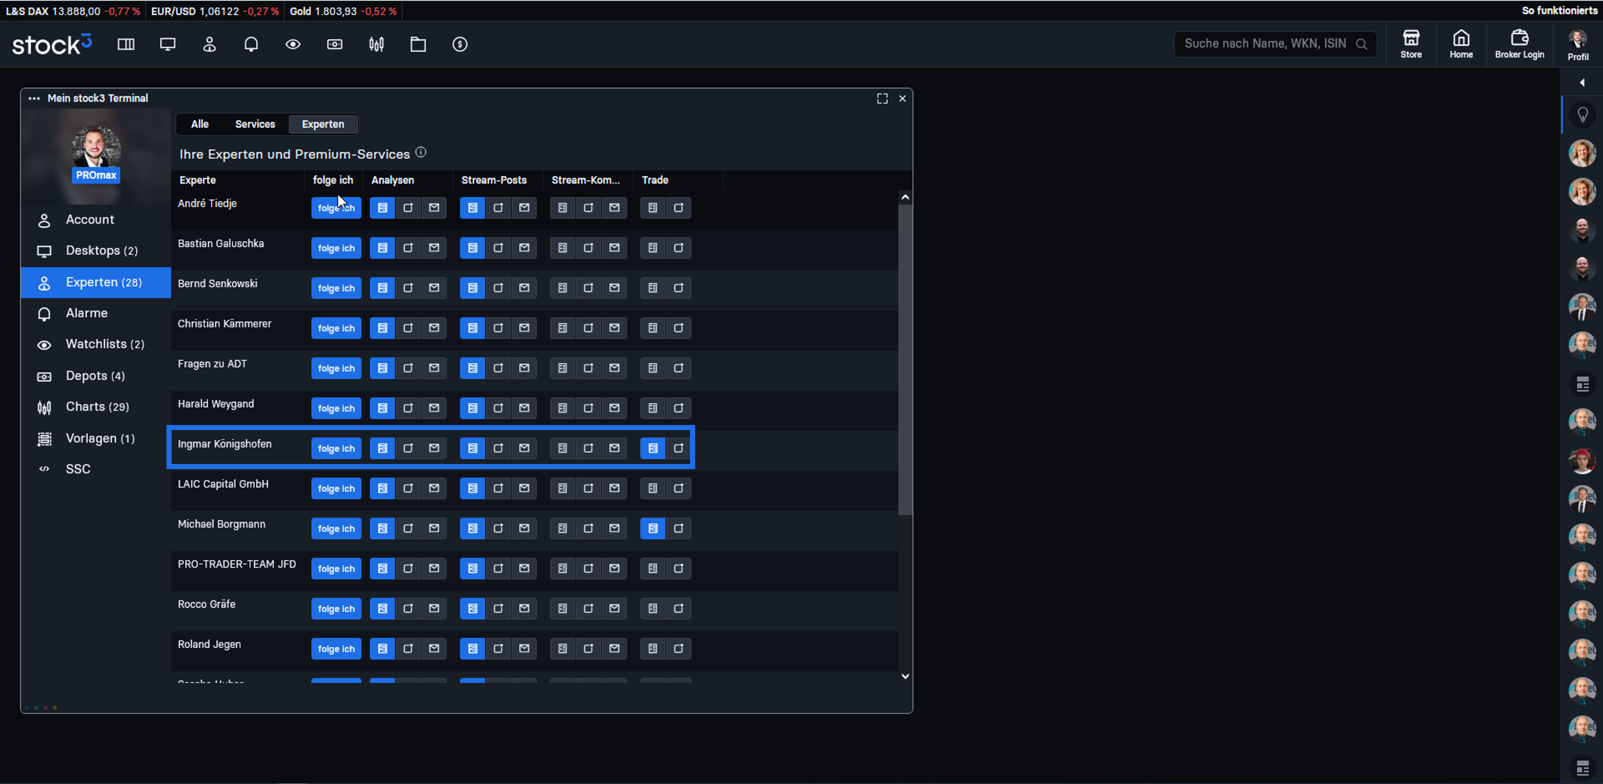Screen dimensions: 1603x784
Task: Click the PROmax badge under profile photo
Action: pyautogui.click(x=96, y=176)
